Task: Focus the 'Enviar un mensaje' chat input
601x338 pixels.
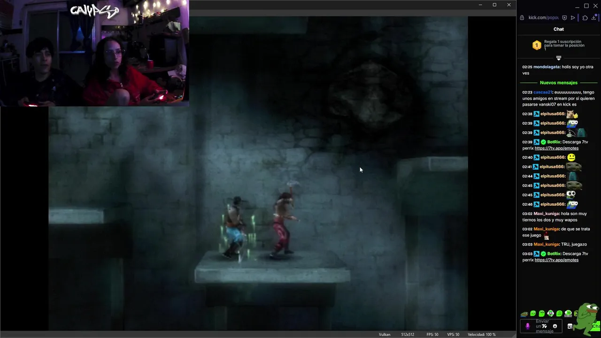Action: pos(541,326)
